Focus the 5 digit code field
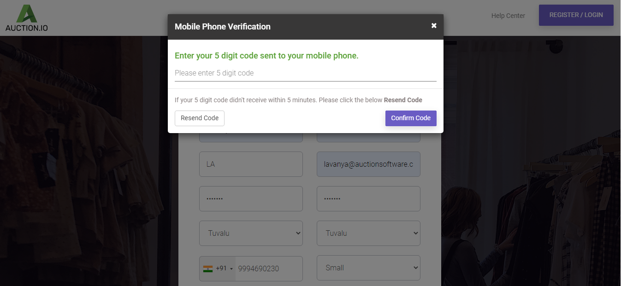 (305, 73)
